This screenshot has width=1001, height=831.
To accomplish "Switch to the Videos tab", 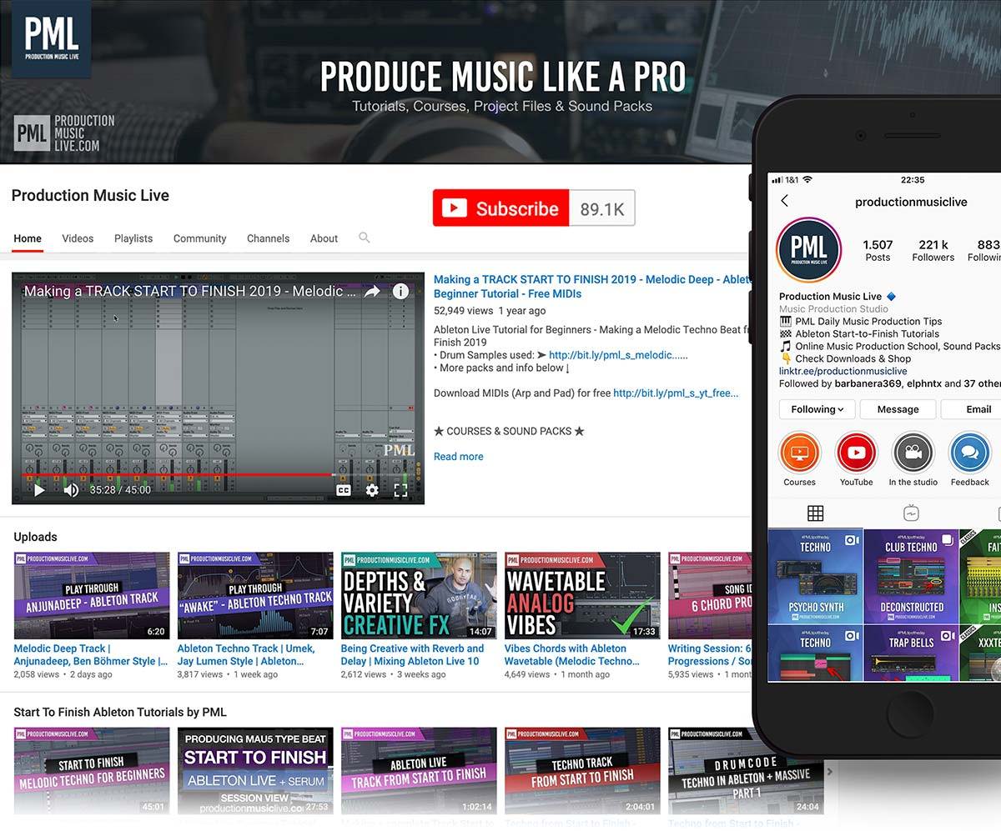I will pyautogui.click(x=78, y=238).
